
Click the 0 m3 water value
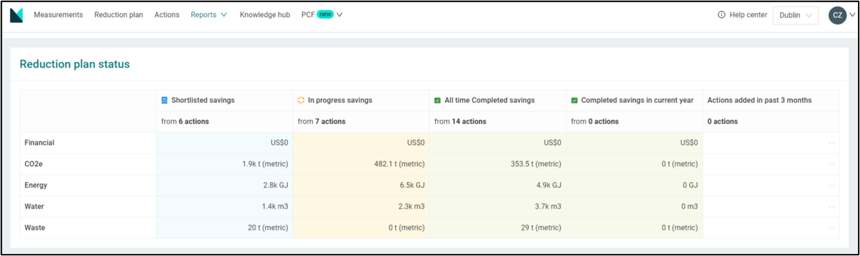689,206
